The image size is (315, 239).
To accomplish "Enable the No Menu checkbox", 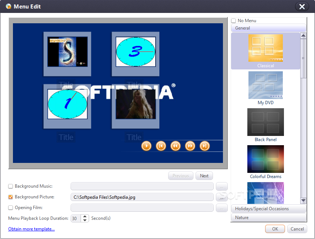I will point(233,21).
